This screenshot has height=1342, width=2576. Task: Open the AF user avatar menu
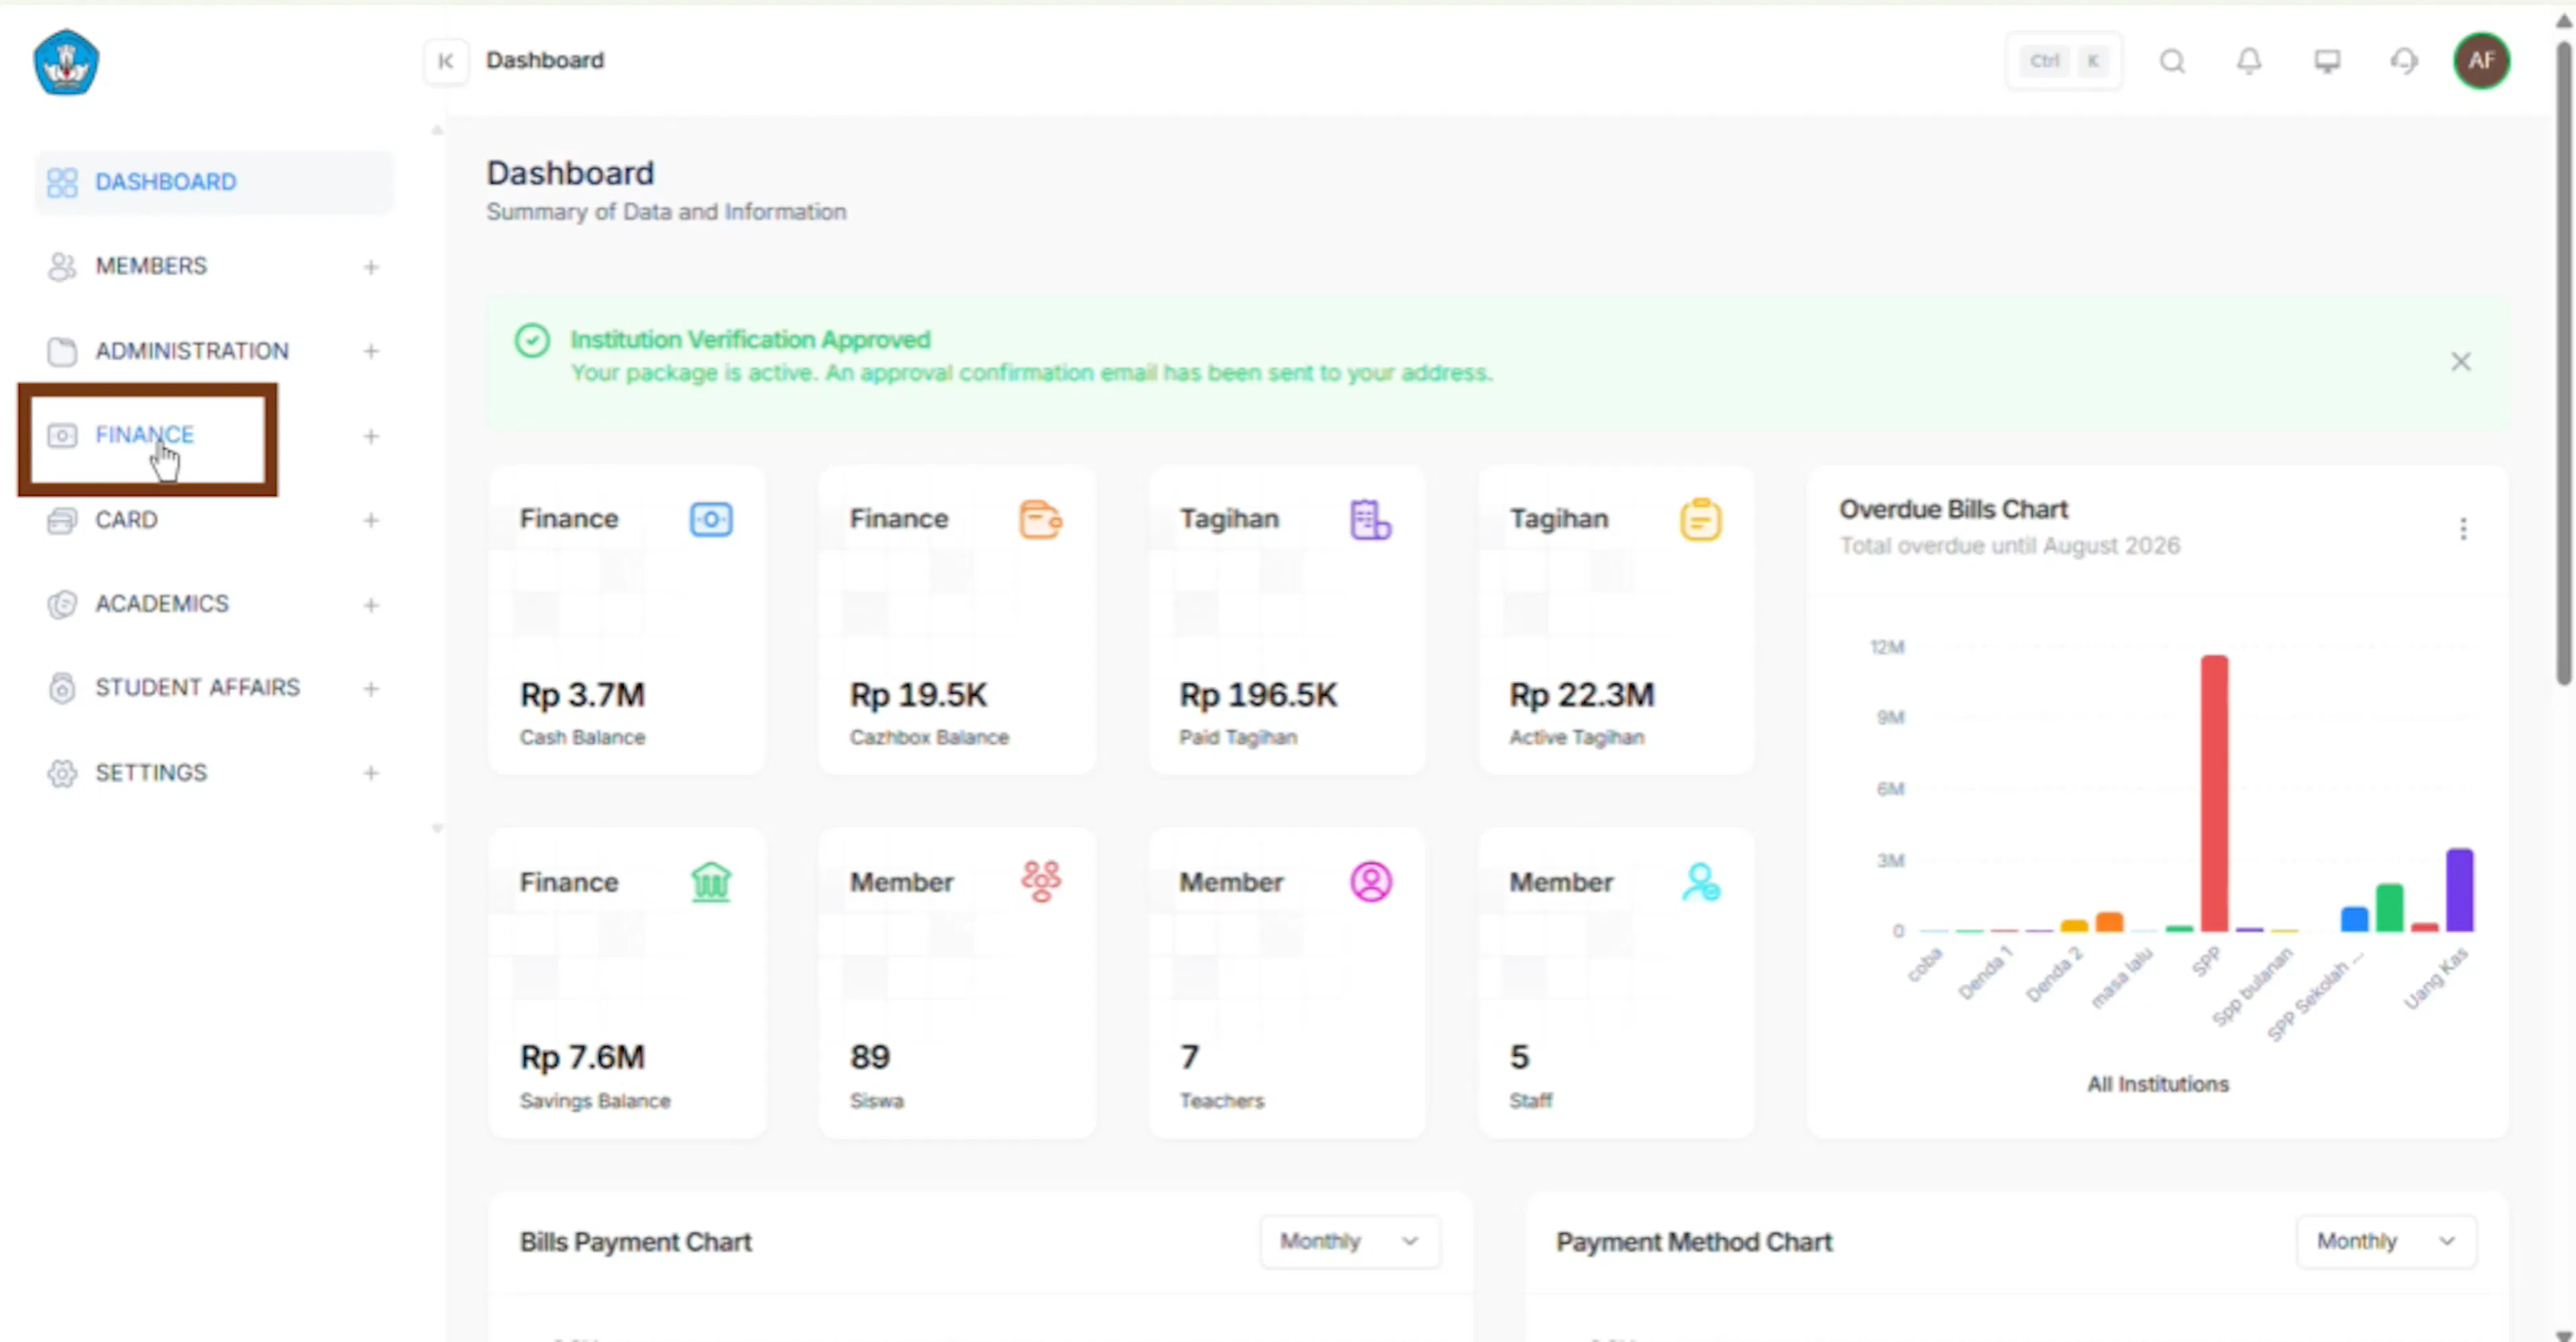[x=2481, y=61]
